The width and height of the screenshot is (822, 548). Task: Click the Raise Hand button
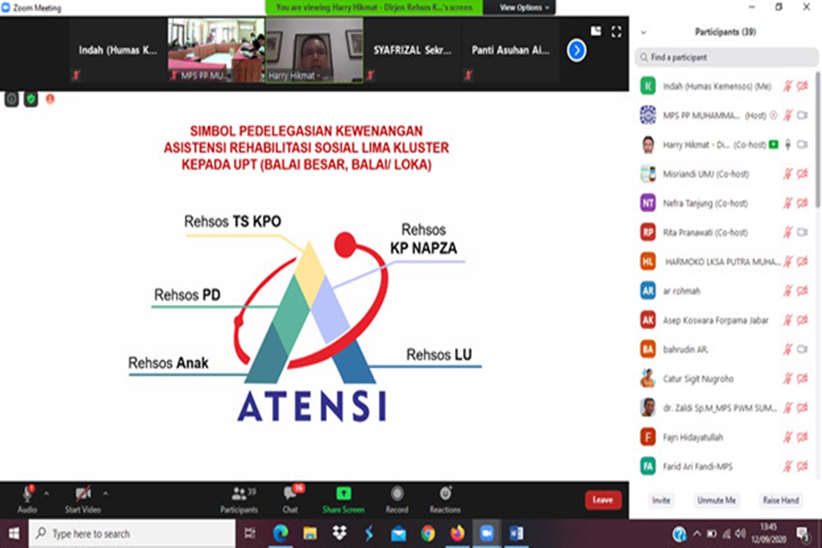pos(780,500)
